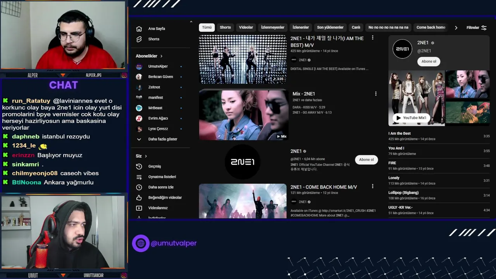
Task: Open options menu for Mix - 2NE1
Action: 375,93
